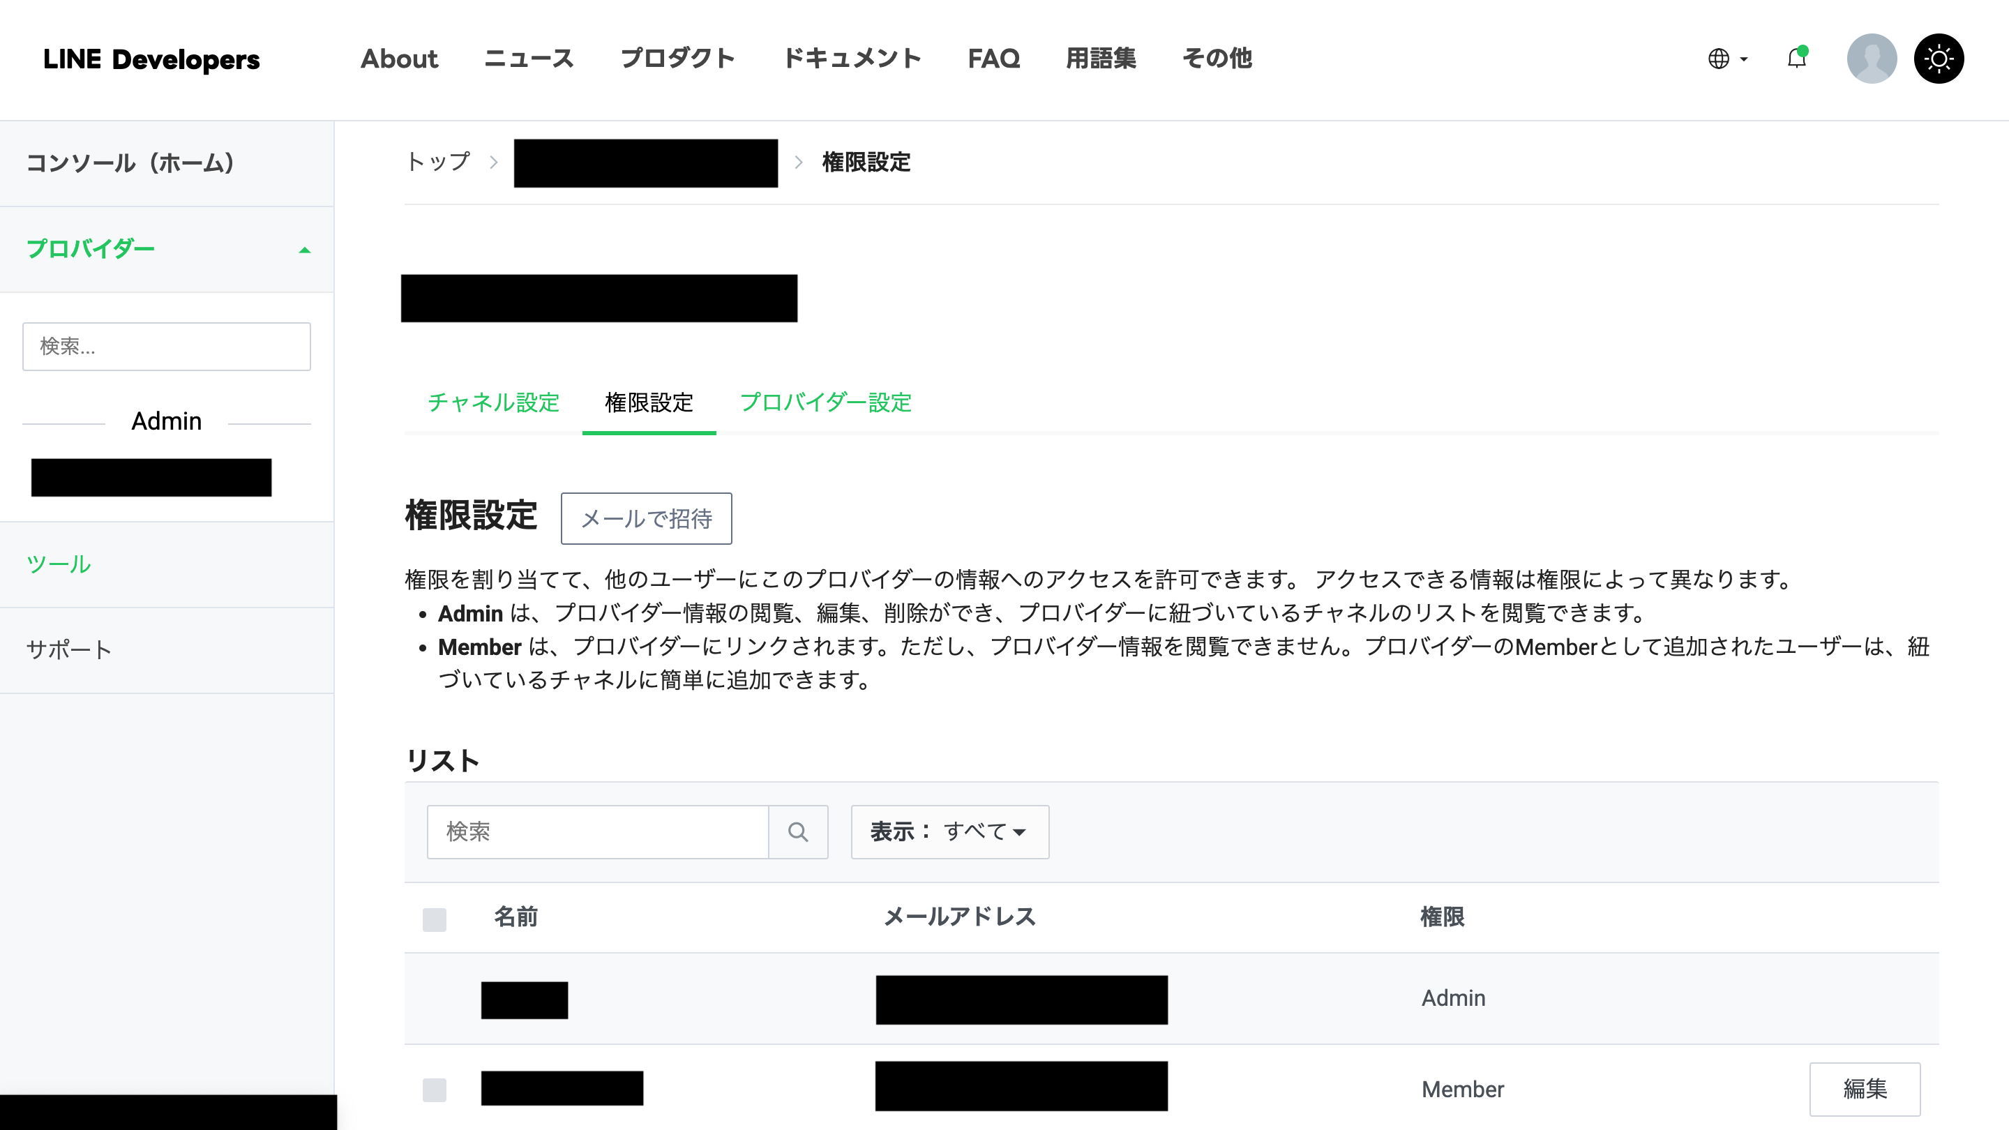Click the メールで招待 button

(x=646, y=518)
